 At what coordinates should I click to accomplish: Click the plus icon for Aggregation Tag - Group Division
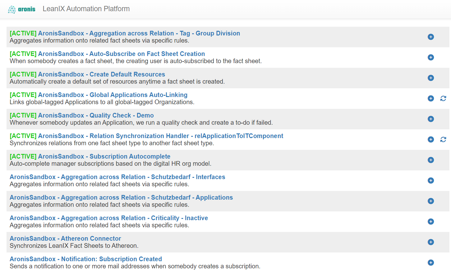tap(431, 37)
